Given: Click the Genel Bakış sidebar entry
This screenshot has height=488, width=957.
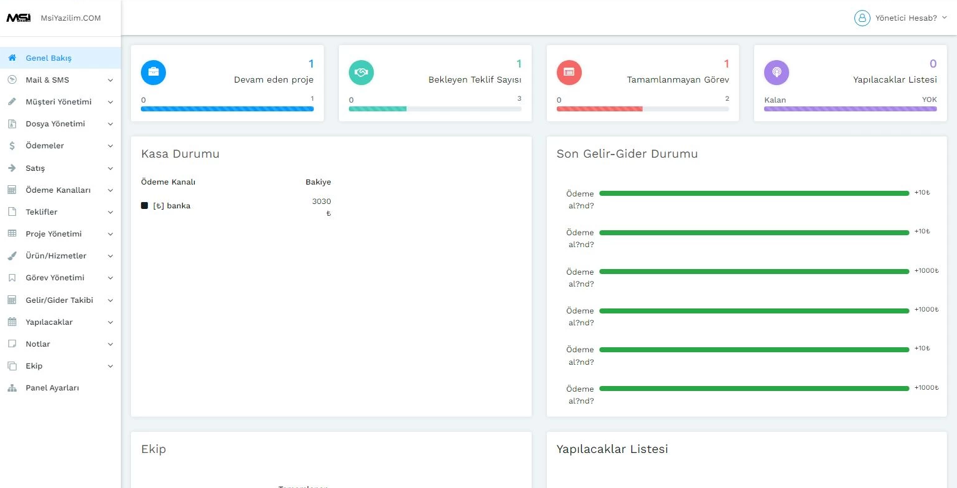Looking at the screenshot, I should pos(47,58).
